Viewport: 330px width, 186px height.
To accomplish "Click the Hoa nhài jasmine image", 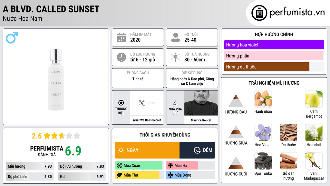I will 314,132.
